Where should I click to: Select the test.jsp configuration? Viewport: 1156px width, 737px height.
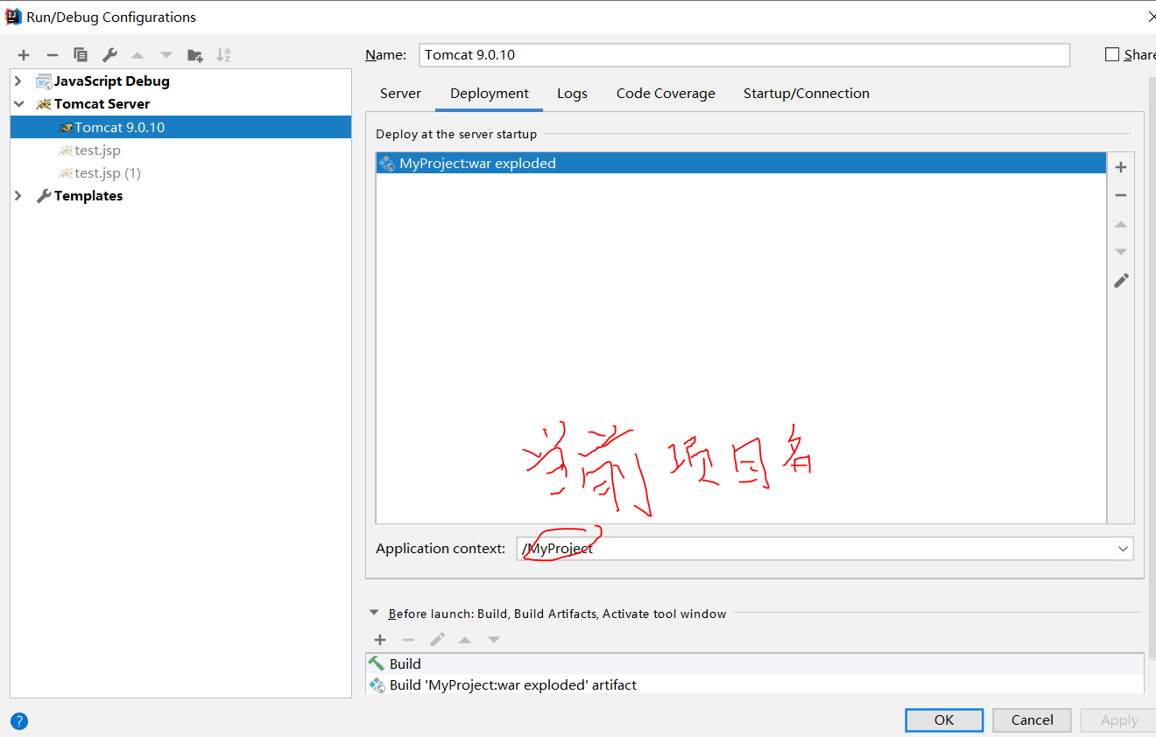(180, 151)
